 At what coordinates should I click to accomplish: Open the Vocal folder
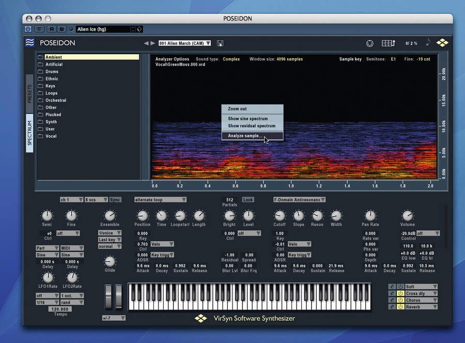pyautogui.click(x=51, y=136)
